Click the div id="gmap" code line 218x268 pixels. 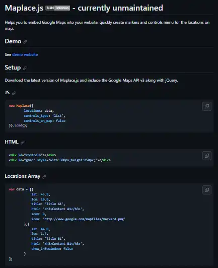[59, 160]
